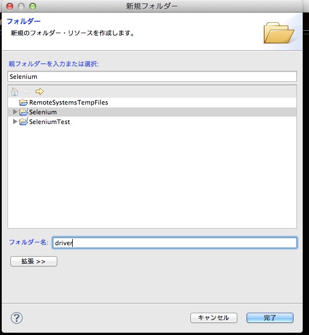
Task: Click the RemoteSystemsTempFiles folder icon
Action: point(24,102)
